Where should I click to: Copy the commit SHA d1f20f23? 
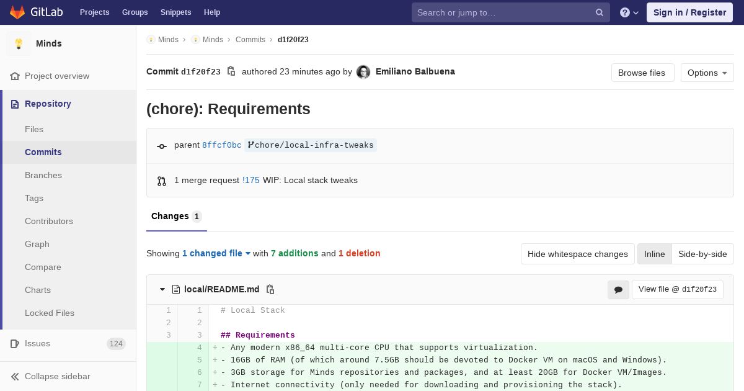pos(231,71)
